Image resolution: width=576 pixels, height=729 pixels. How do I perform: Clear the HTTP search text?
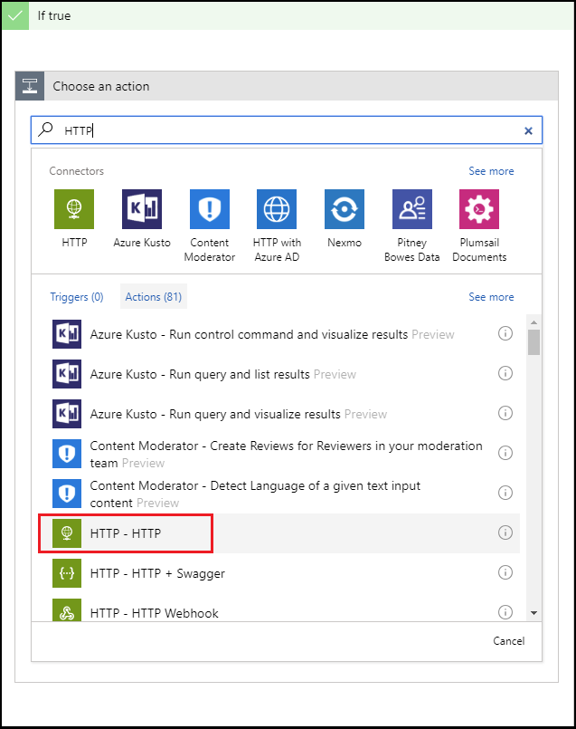coord(528,130)
